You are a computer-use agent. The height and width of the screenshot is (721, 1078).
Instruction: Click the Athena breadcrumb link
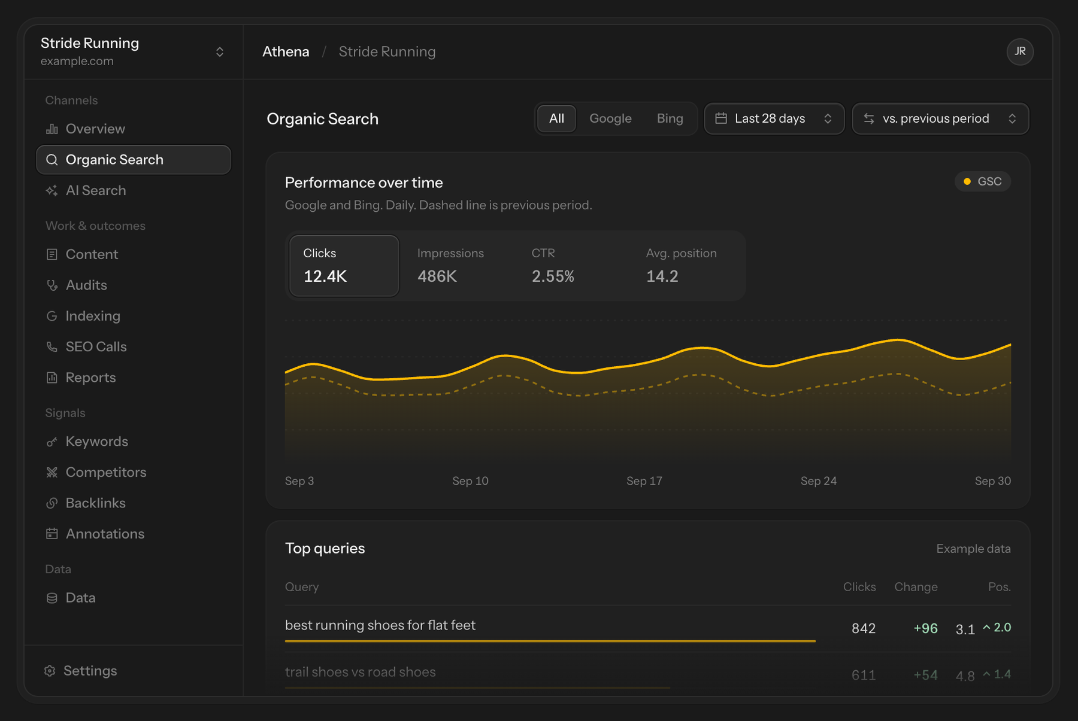click(x=286, y=51)
